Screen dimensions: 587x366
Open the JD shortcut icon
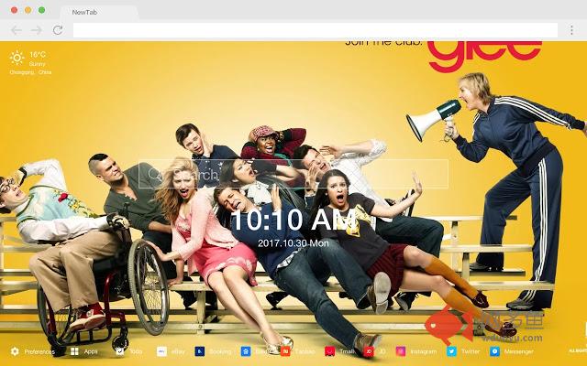tap(369, 351)
